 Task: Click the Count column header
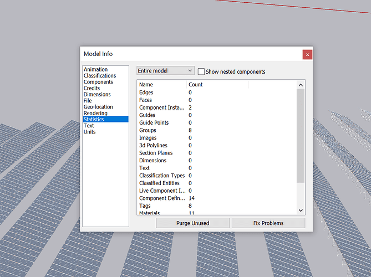pos(217,85)
